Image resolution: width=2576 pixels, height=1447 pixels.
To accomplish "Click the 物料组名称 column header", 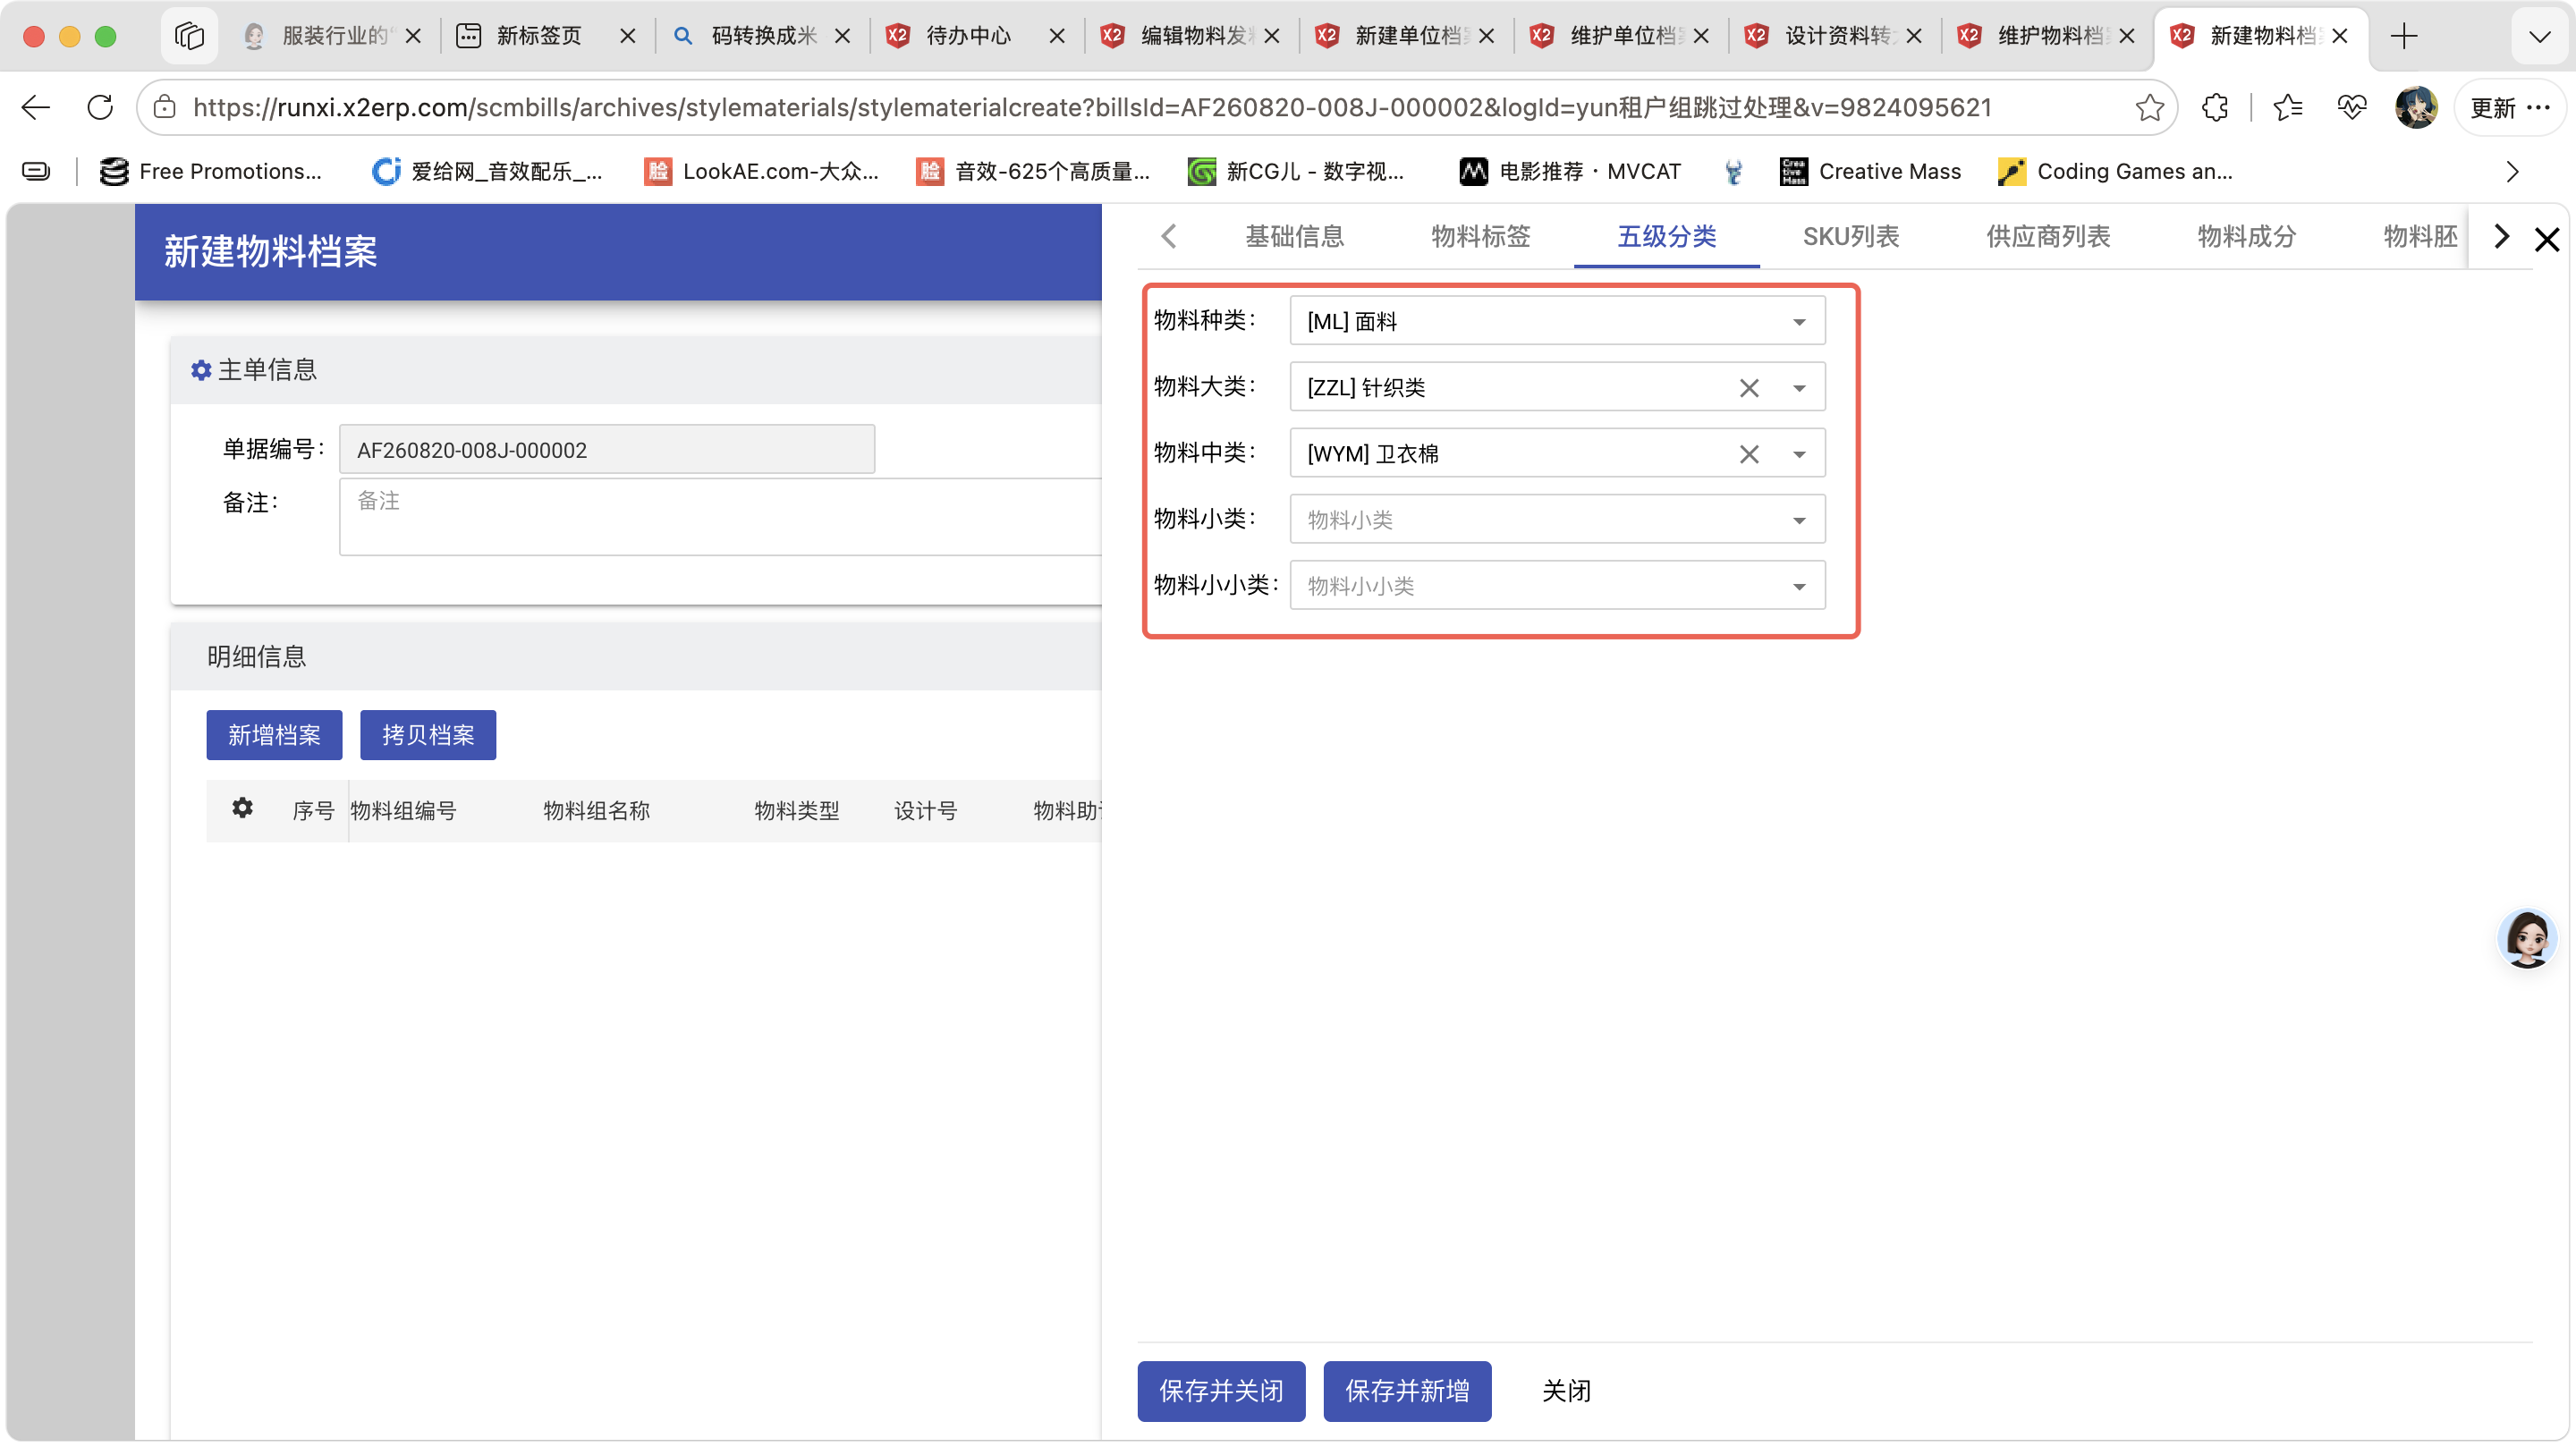I will [x=596, y=810].
